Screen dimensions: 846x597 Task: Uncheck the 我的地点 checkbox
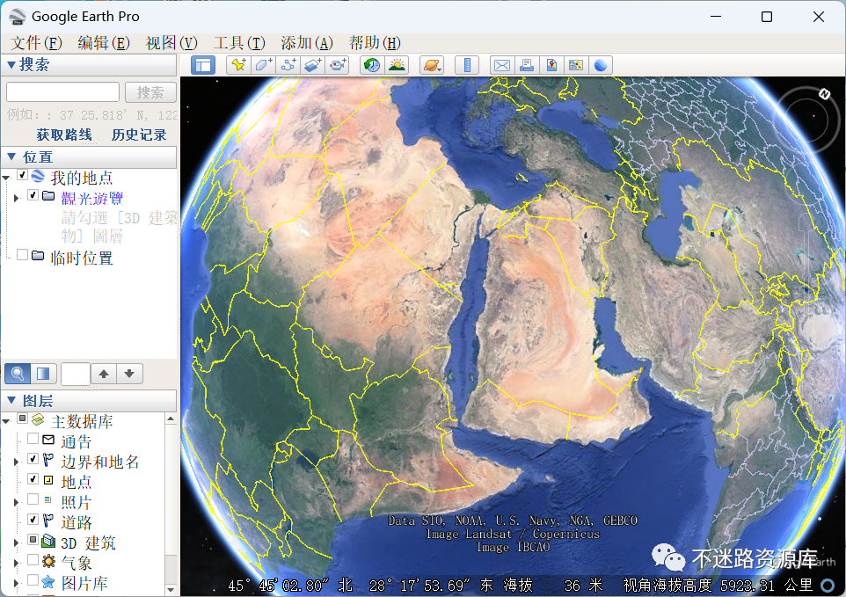pyautogui.click(x=22, y=174)
